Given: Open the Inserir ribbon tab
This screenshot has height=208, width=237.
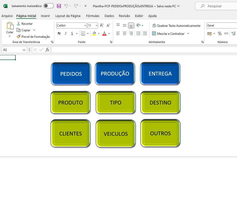Looking at the screenshot, I should (x=45, y=16).
